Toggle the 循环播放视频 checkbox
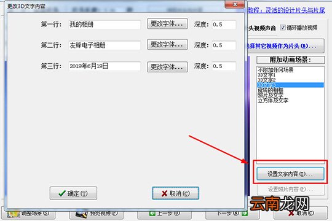This screenshot has width=332, height=221. tap(282, 27)
